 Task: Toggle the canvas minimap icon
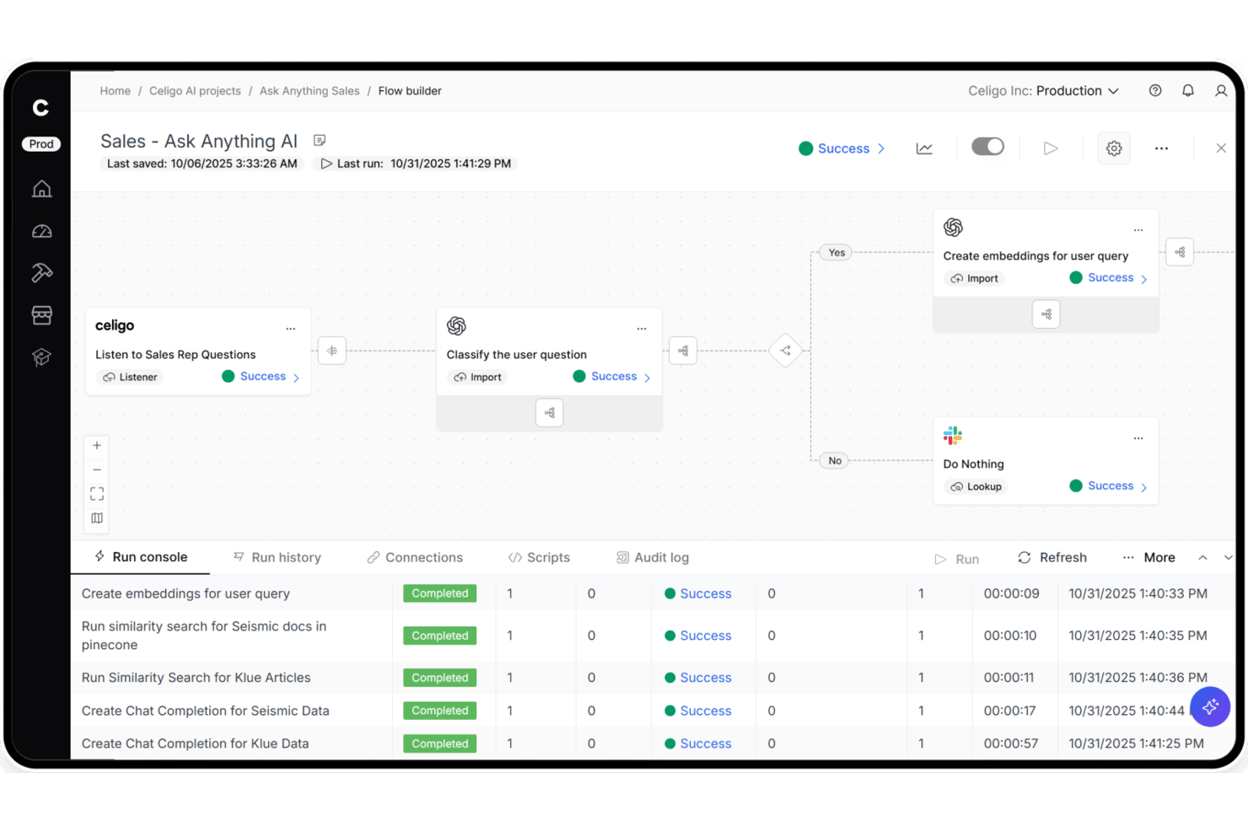tap(97, 518)
